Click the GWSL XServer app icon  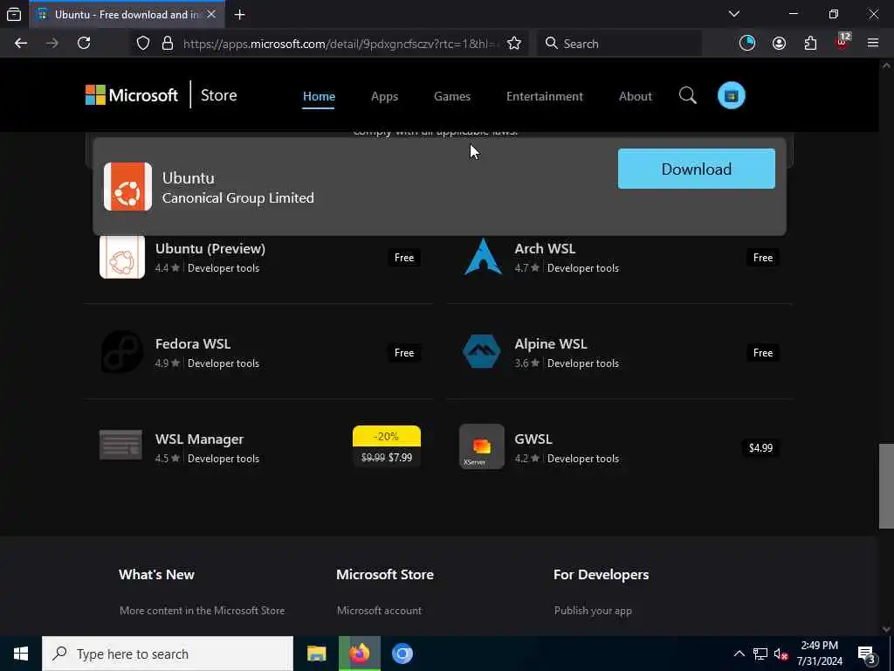click(x=482, y=446)
